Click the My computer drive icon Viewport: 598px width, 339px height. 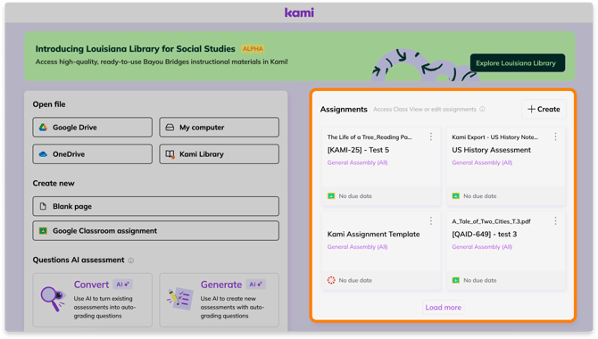170,128
